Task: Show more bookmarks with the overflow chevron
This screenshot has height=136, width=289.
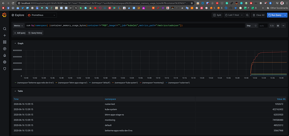Action: [263, 8]
